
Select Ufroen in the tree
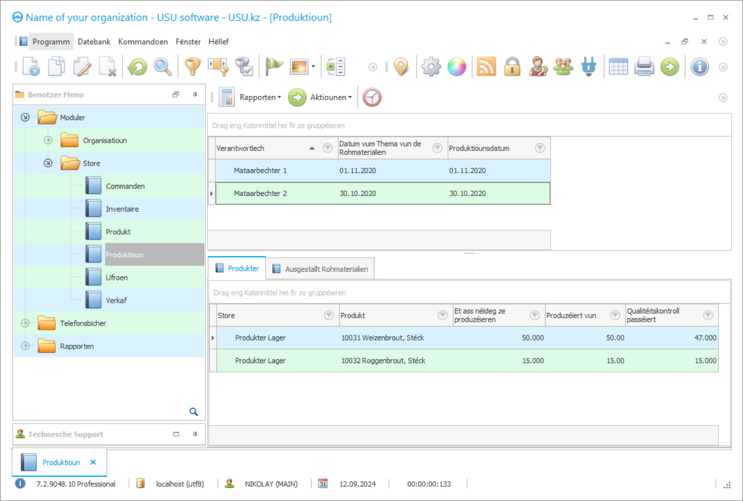pyautogui.click(x=117, y=277)
